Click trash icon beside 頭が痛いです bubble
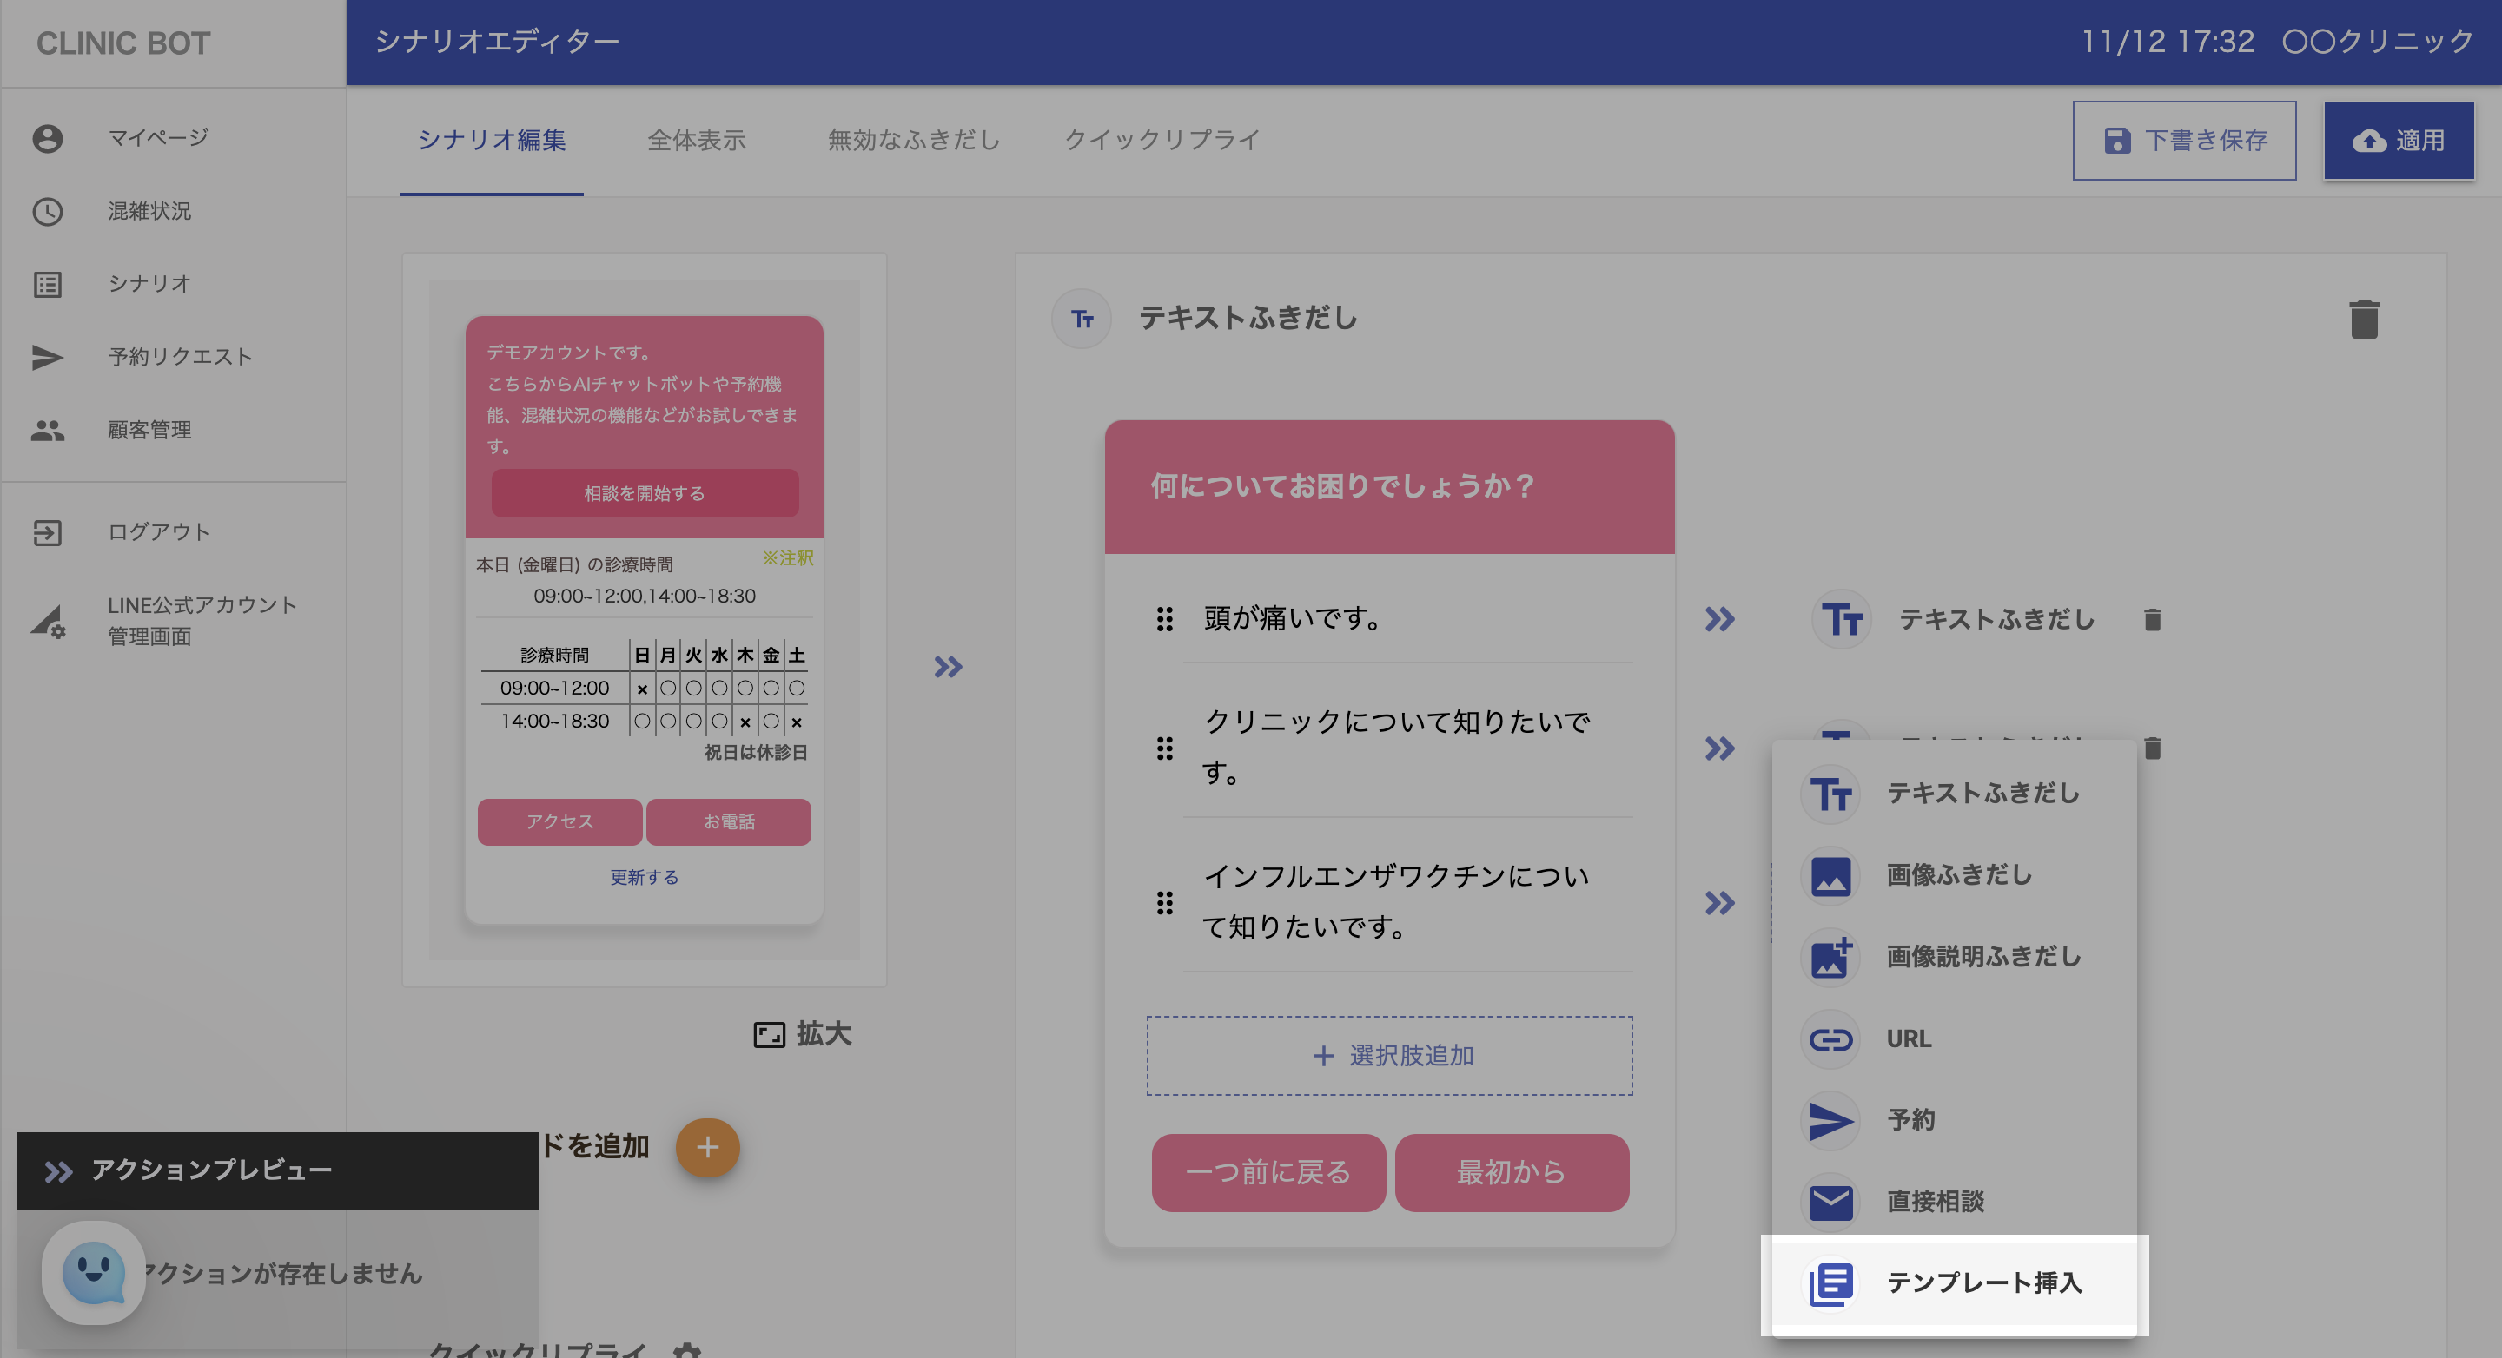The height and width of the screenshot is (1358, 2502). click(x=2153, y=619)
